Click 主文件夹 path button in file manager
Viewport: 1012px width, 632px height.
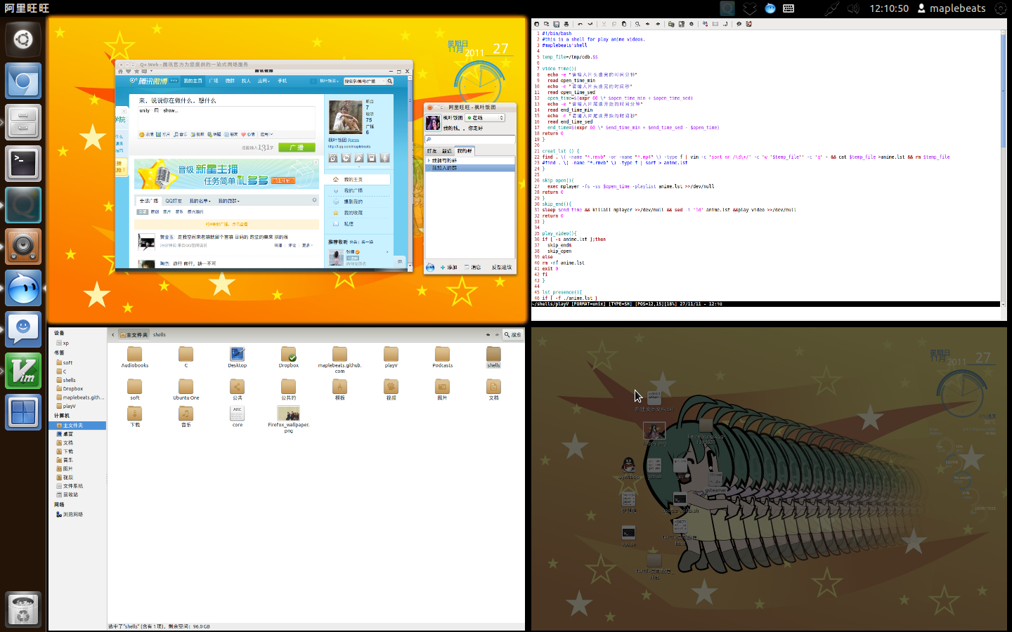click(x=134, y=335)
